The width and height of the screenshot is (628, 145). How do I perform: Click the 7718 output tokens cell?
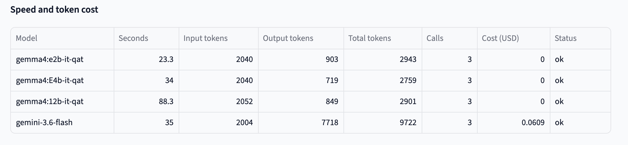pyautogui.click(x=301, y=123)
